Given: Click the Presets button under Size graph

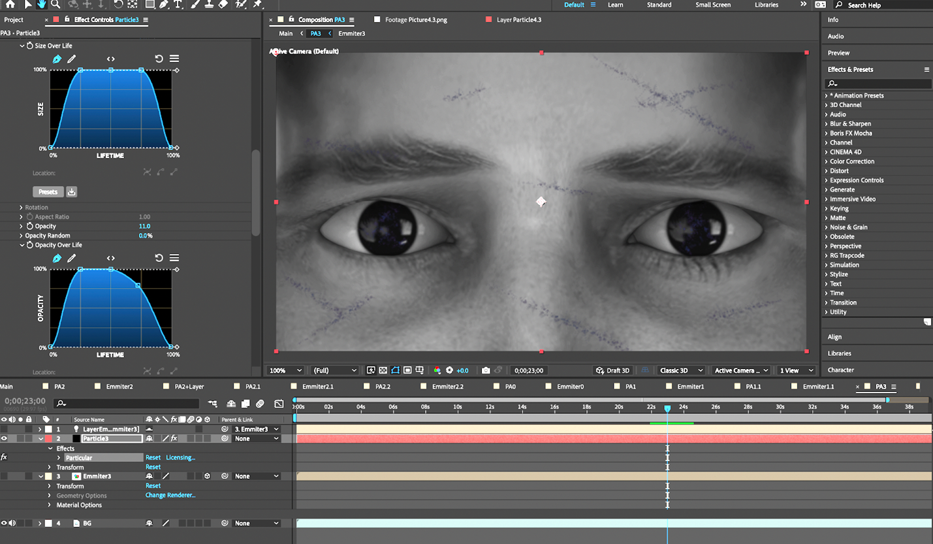Looking at the screenshot, I should pyautogui.click(x=48, y=192).
